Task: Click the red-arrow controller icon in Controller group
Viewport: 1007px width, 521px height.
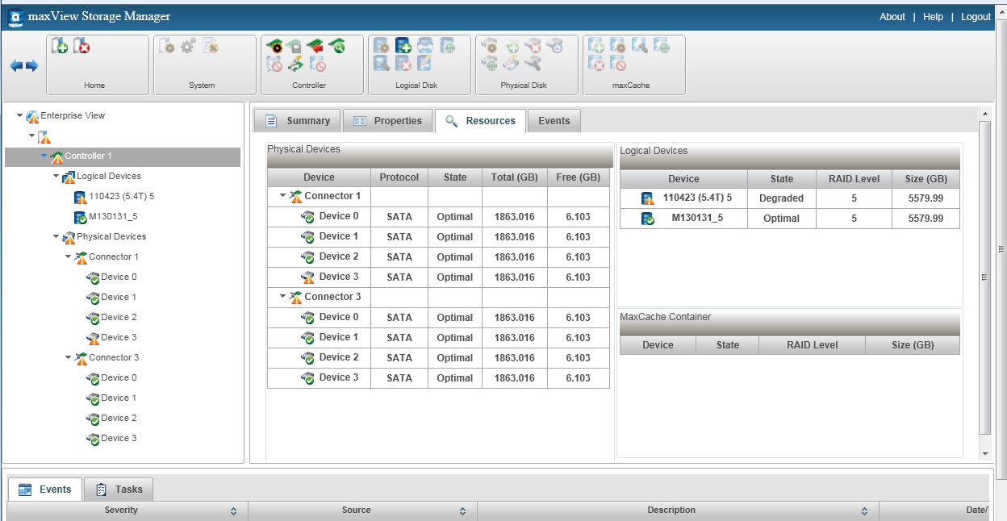Action: pos(315,47)
